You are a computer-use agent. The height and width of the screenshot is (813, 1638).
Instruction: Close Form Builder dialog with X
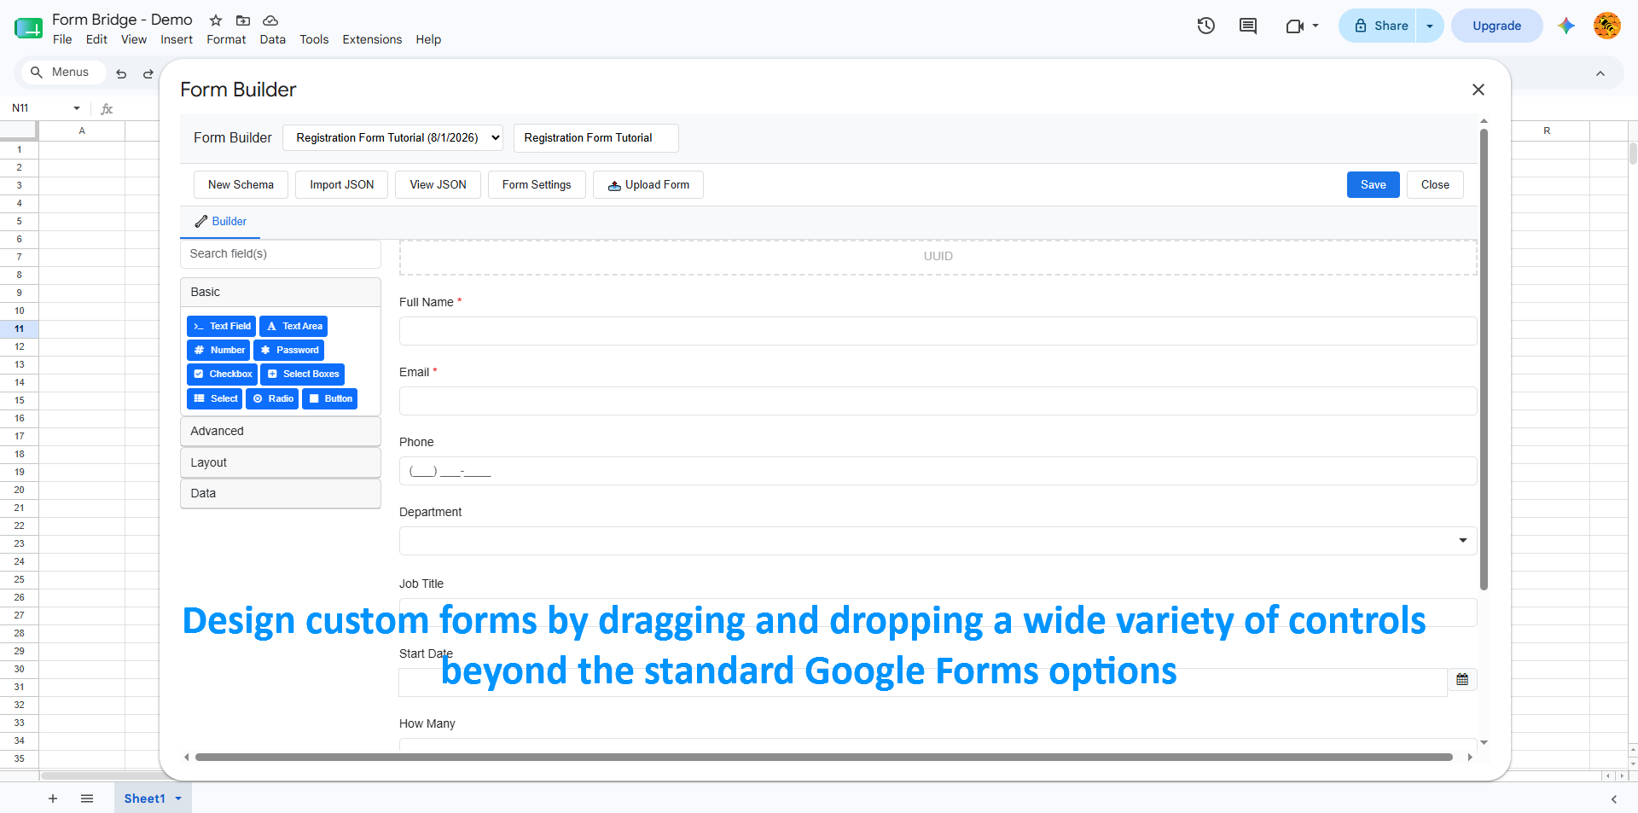point(1478,90)
